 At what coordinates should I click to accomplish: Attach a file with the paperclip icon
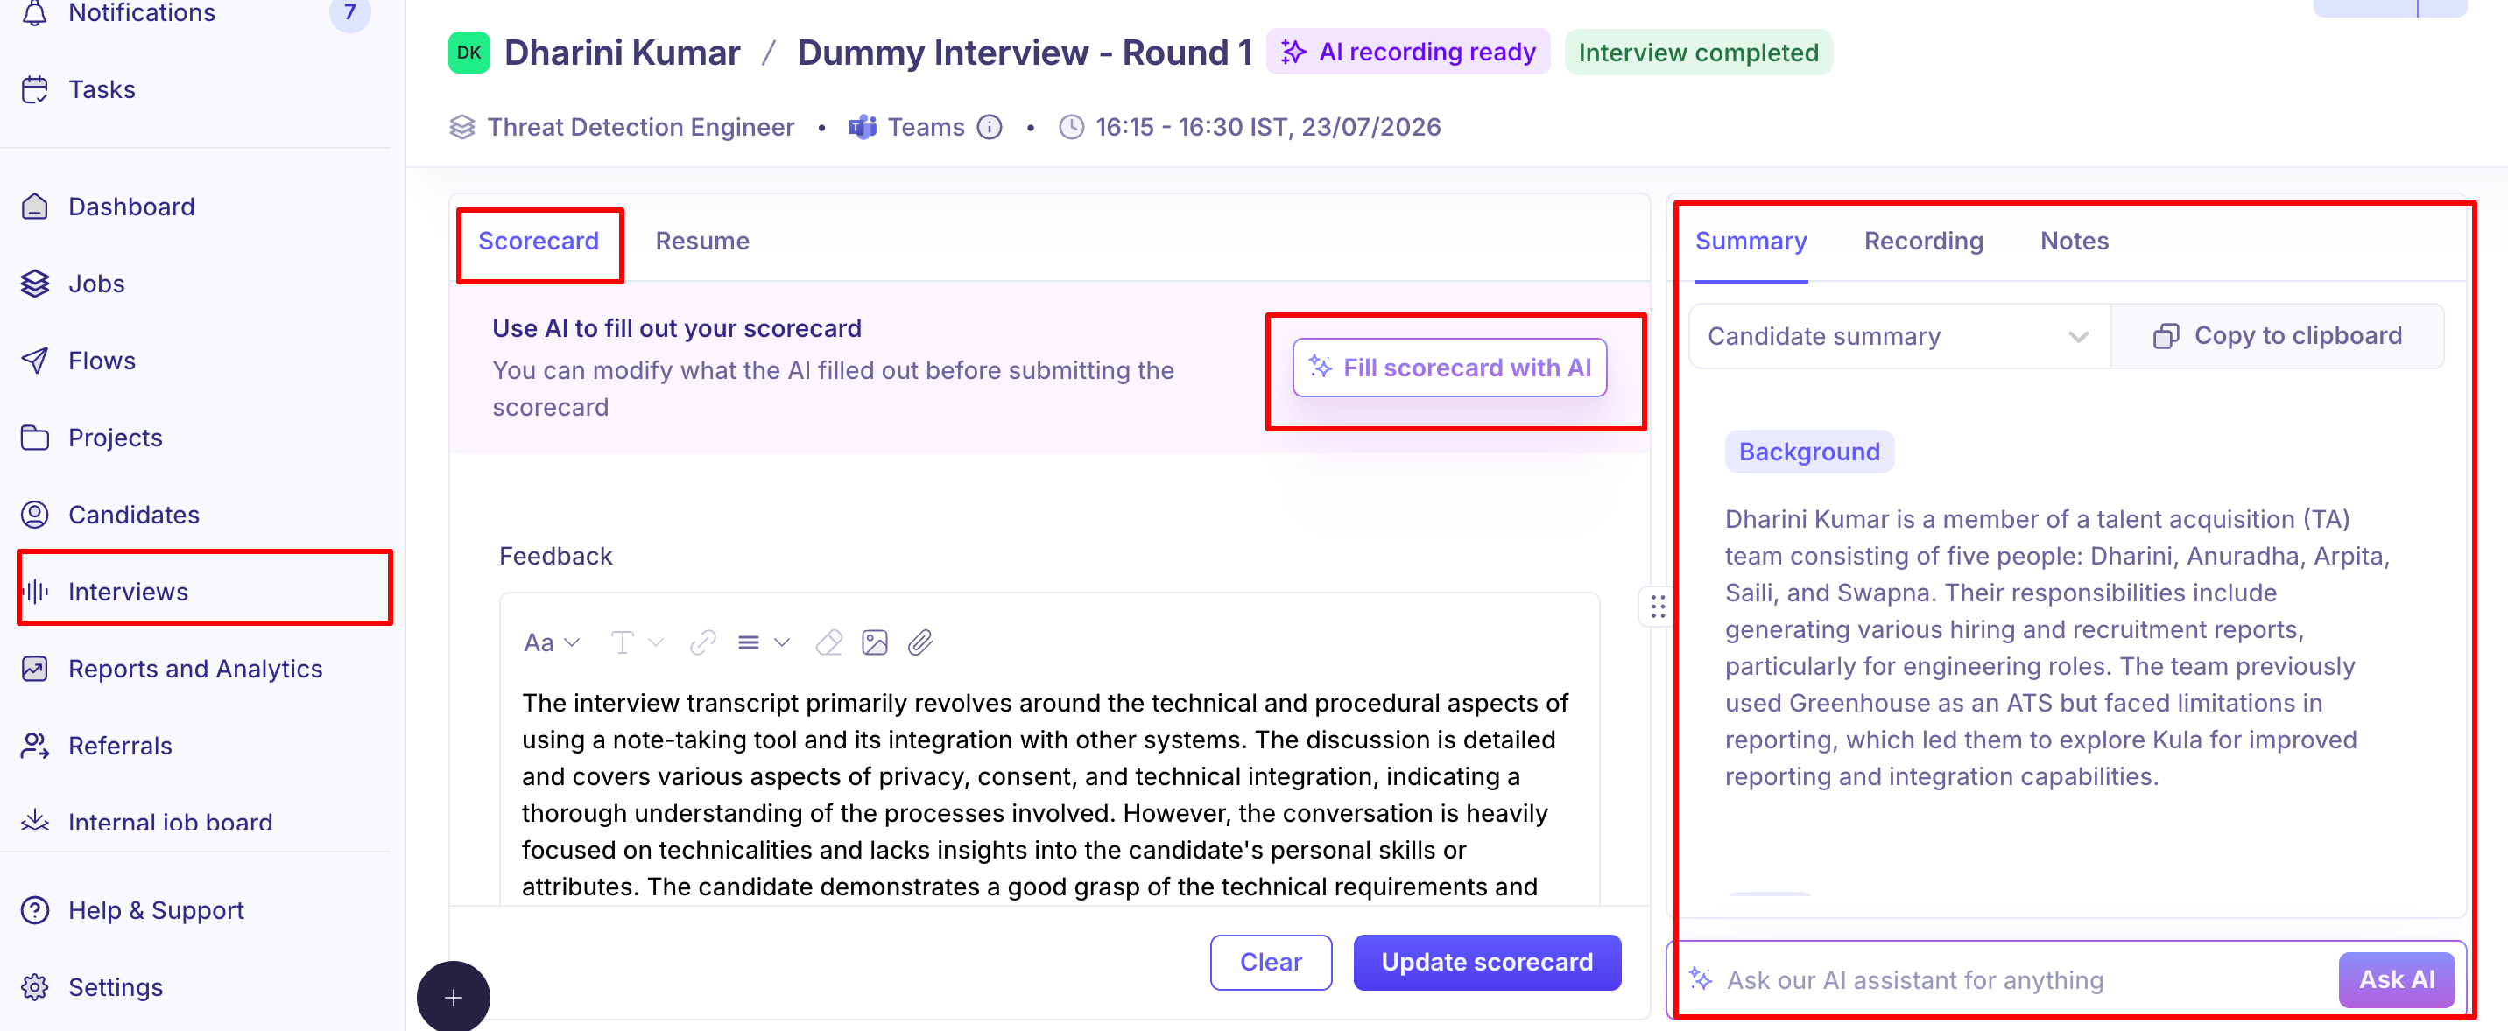(x=920, y=642)
